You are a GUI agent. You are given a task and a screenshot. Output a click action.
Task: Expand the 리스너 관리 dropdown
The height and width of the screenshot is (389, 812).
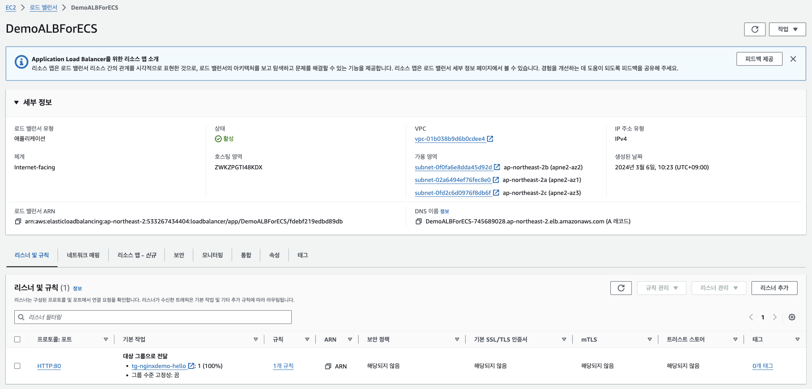pos(718,288)
